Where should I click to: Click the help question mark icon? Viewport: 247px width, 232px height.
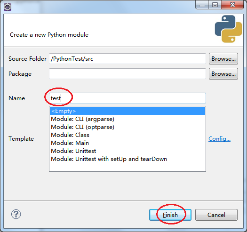point(16,214)
